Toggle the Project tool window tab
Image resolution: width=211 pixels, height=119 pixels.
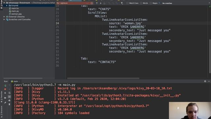pyautogui.click(x=1, y=5)
